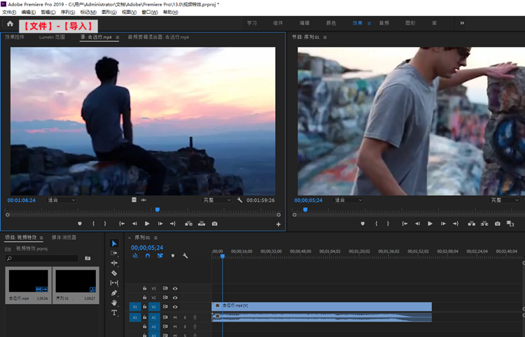Expand the workspace overflow chevron
Screen dimensions: 525x337
point(462,23)
